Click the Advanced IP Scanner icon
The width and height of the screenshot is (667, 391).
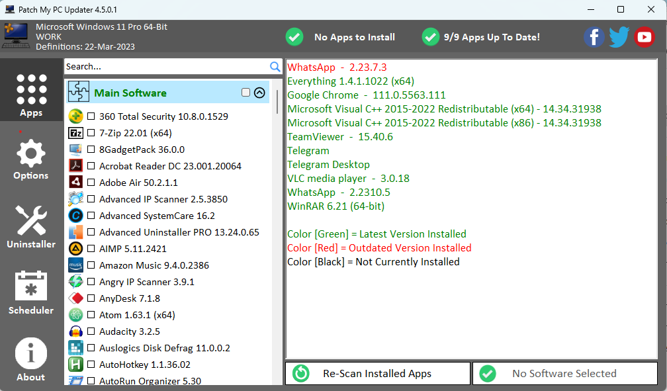pyautogui.click(x=75, y=198)
